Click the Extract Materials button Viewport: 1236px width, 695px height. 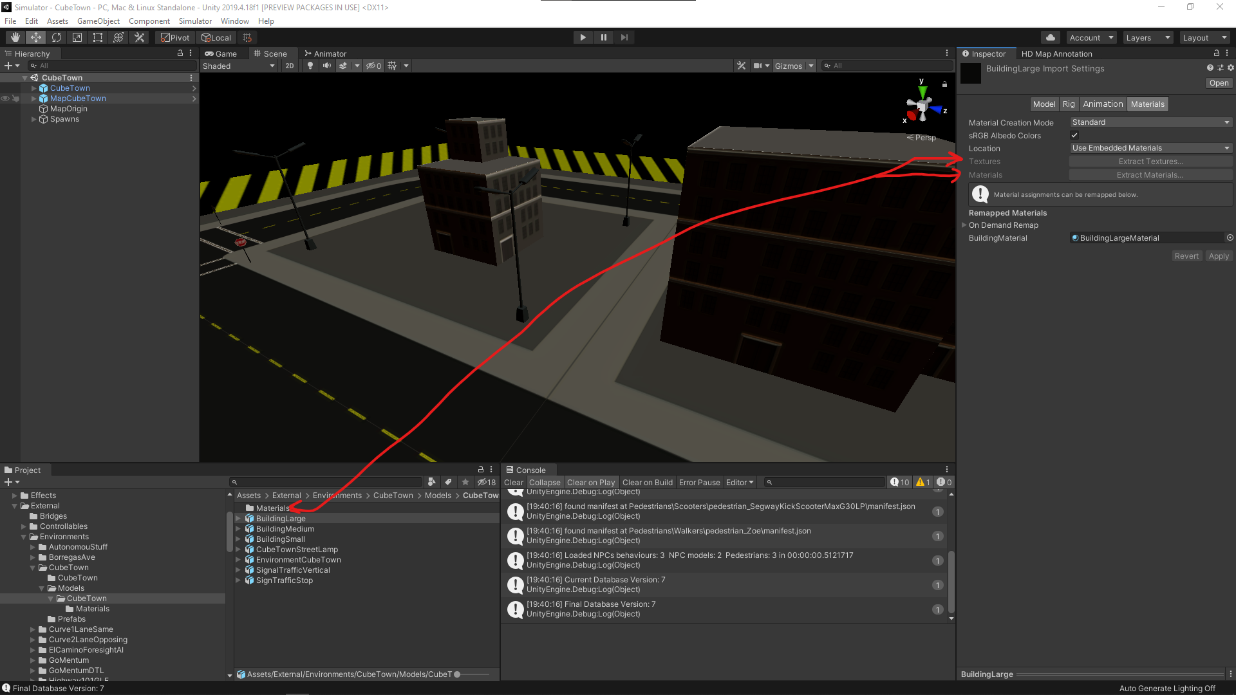[1150, 174]
